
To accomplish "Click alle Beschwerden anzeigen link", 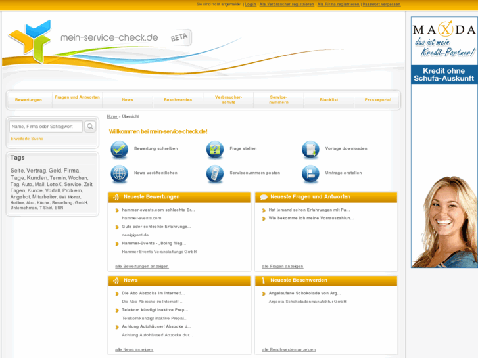I will [x=289, y=349].
